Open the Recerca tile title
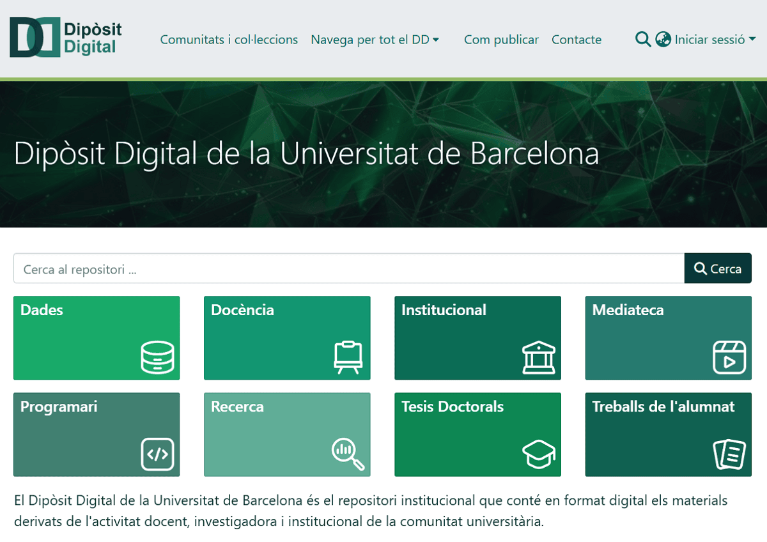This screenshot has width=767, height=542. (237, 407)
